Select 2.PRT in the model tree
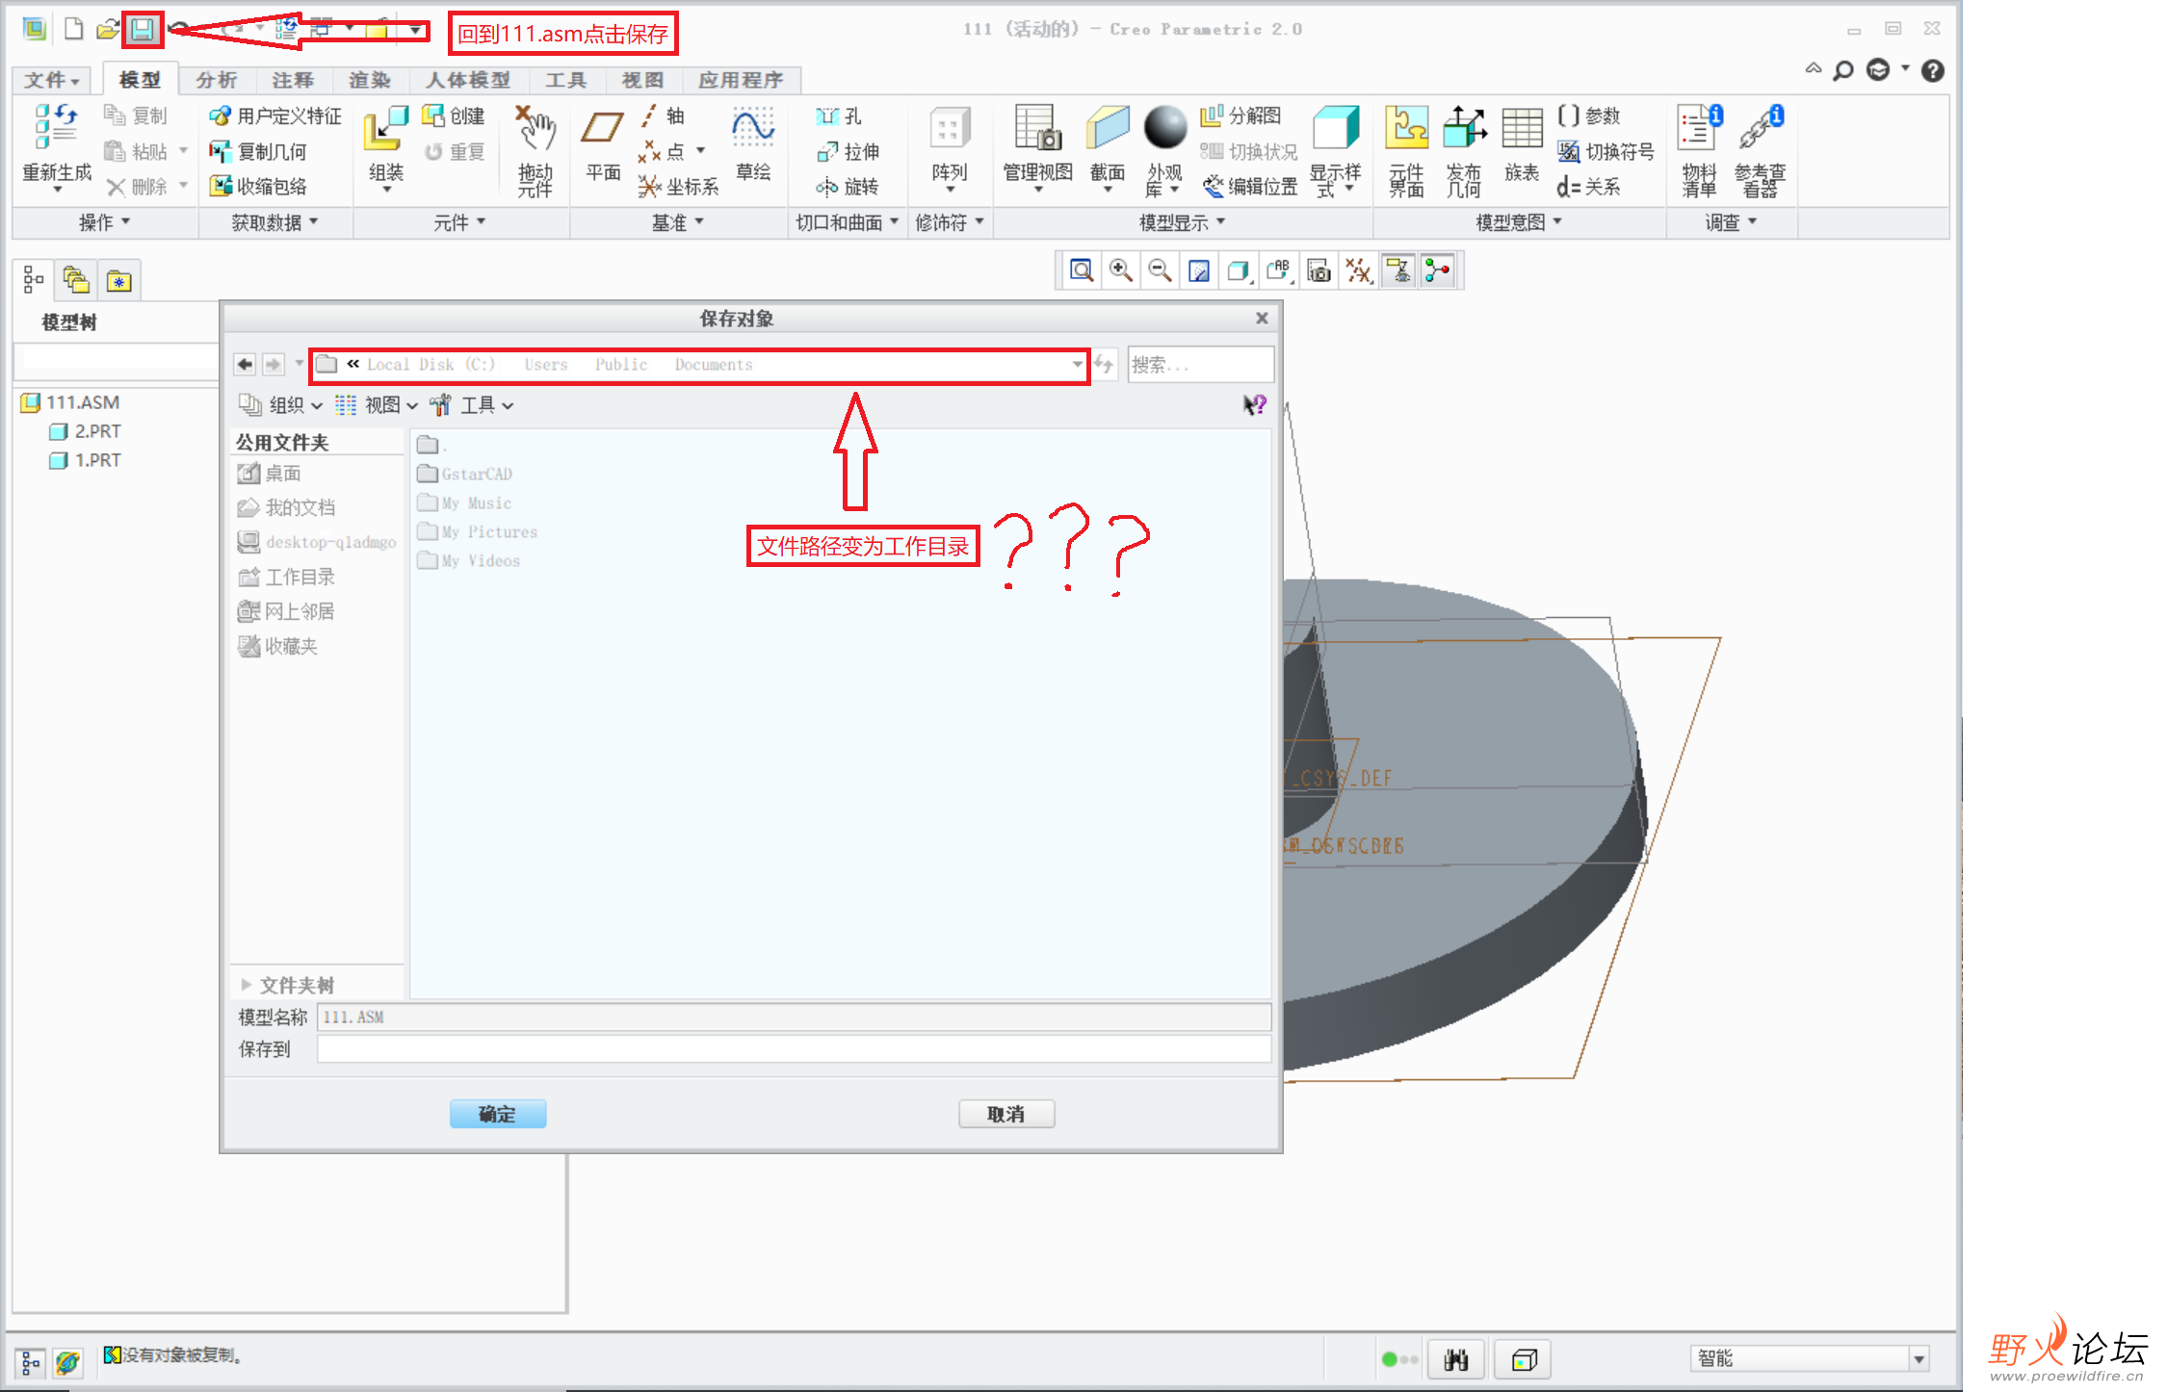This screenshot has height=1392, width=2167. [x=86, y=431]
